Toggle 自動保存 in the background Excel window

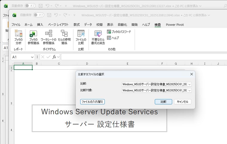30,6
